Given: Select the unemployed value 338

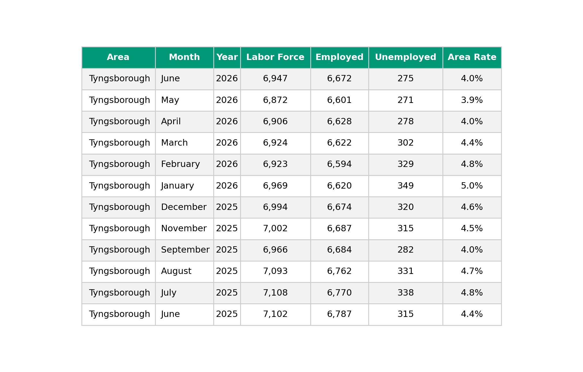Looking at the screenshot, I should point(406,293).
